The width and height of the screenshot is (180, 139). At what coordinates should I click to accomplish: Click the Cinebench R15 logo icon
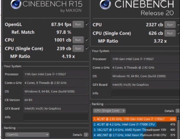point(16,4)
